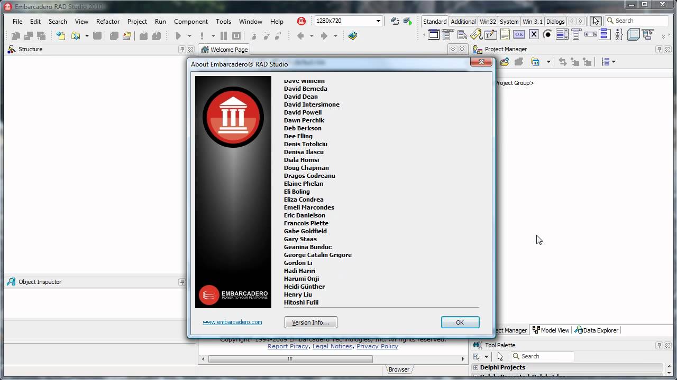Viewport: 677px width, 380px height.
Task: Open the www.embarcadero.com link
Action: pyautogui.click(x=232, y=322)
